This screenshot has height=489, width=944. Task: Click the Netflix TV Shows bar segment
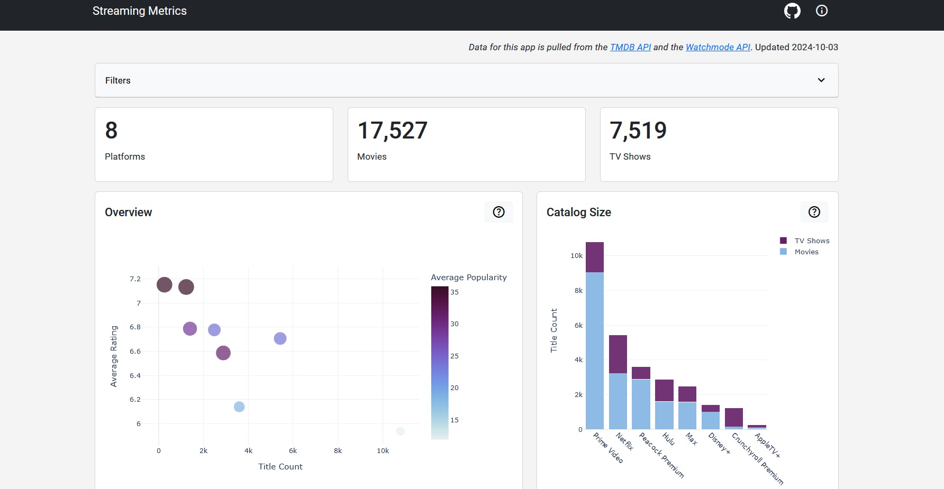[x=618, y=354]
